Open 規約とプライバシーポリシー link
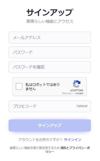This screenshot has width=100, height=161. (x=75, y=148)
